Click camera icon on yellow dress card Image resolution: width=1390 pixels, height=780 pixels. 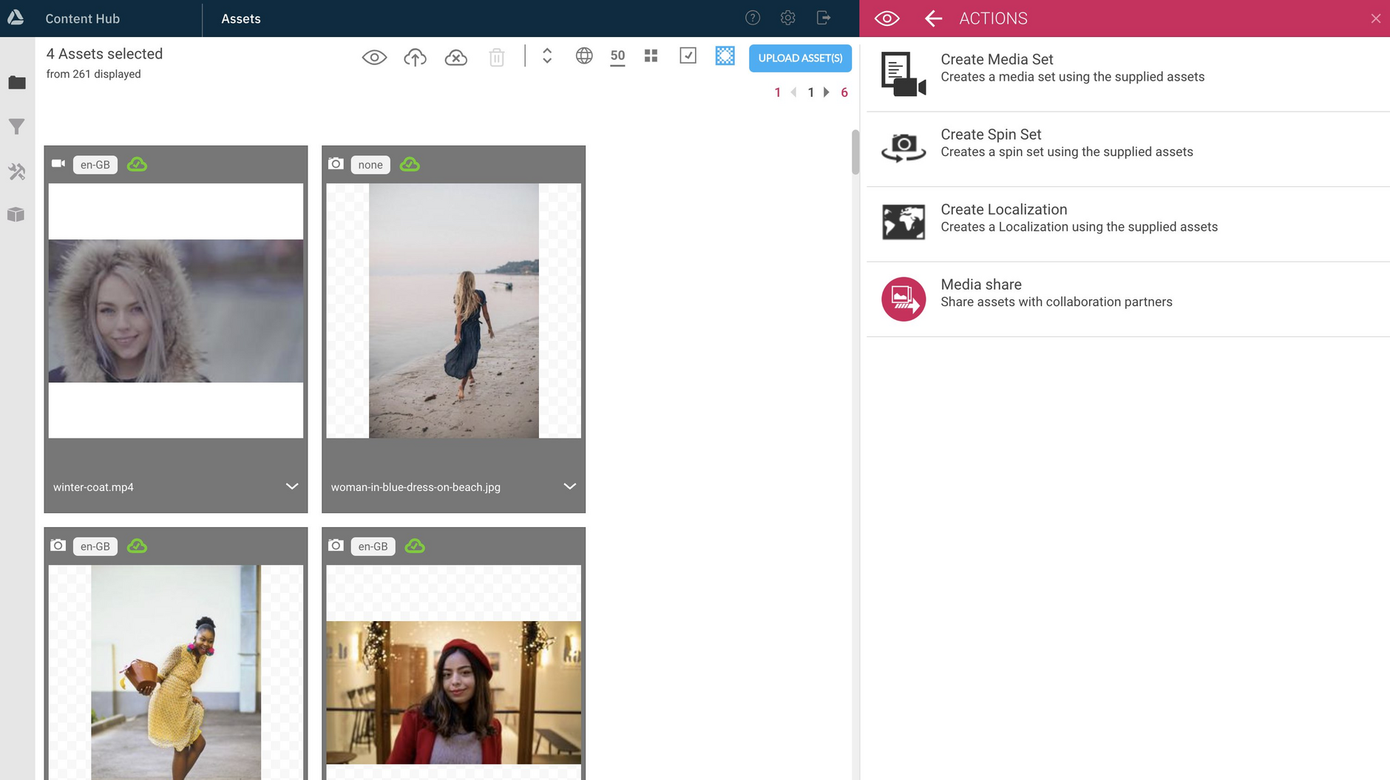58,545
